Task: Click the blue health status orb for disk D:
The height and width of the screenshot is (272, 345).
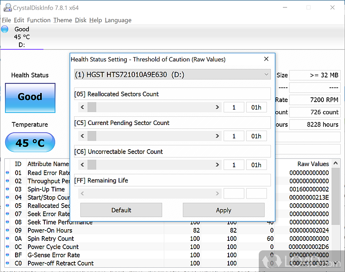Action: (x=5, y=29)
